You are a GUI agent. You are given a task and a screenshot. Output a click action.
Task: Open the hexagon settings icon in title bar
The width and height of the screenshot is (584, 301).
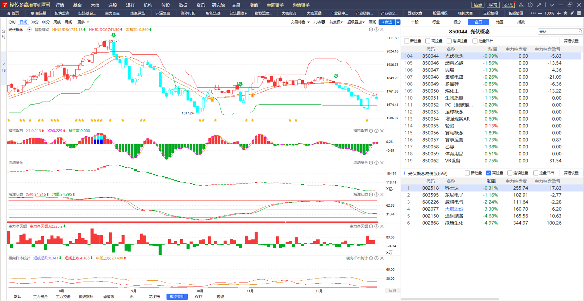pyautogui.click(x=530, y=5)
